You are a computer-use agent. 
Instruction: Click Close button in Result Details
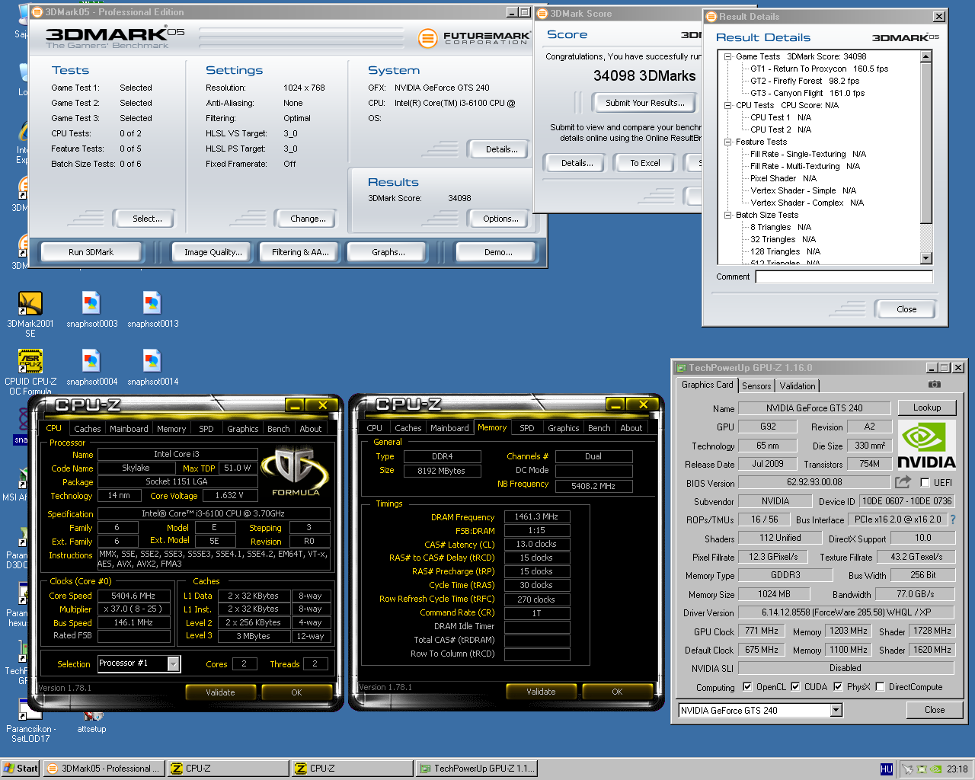point(906,309)
